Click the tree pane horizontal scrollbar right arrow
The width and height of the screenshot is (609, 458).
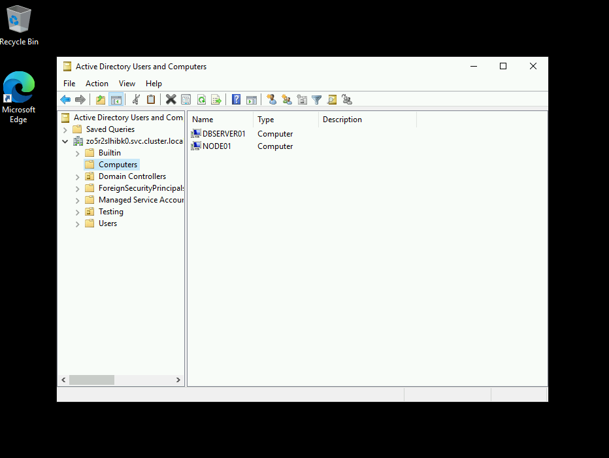click(x=178, y=380)
